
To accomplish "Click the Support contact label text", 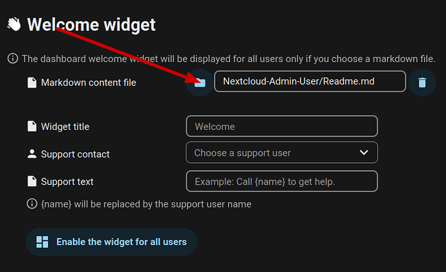I will tap(75, 154).
